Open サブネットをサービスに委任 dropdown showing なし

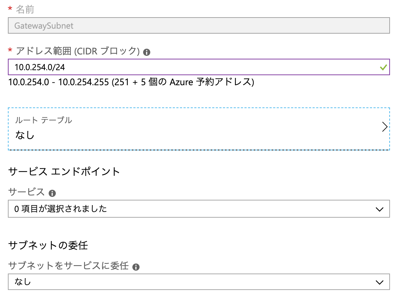(199, 282)
